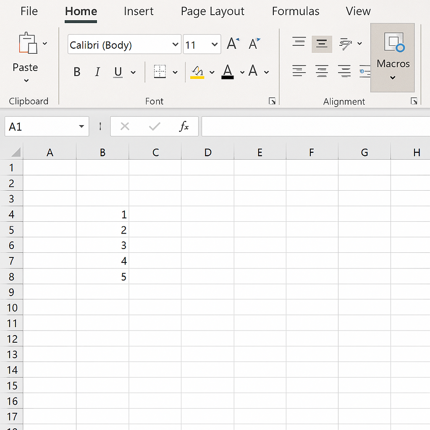Toggle the highlighted Middle Align button
This screenshot has width=430, height=430.
(x=322, y=44)
